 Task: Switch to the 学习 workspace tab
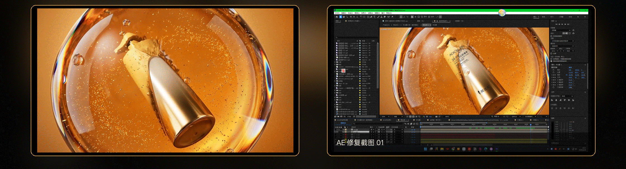[x=552, y=17]
